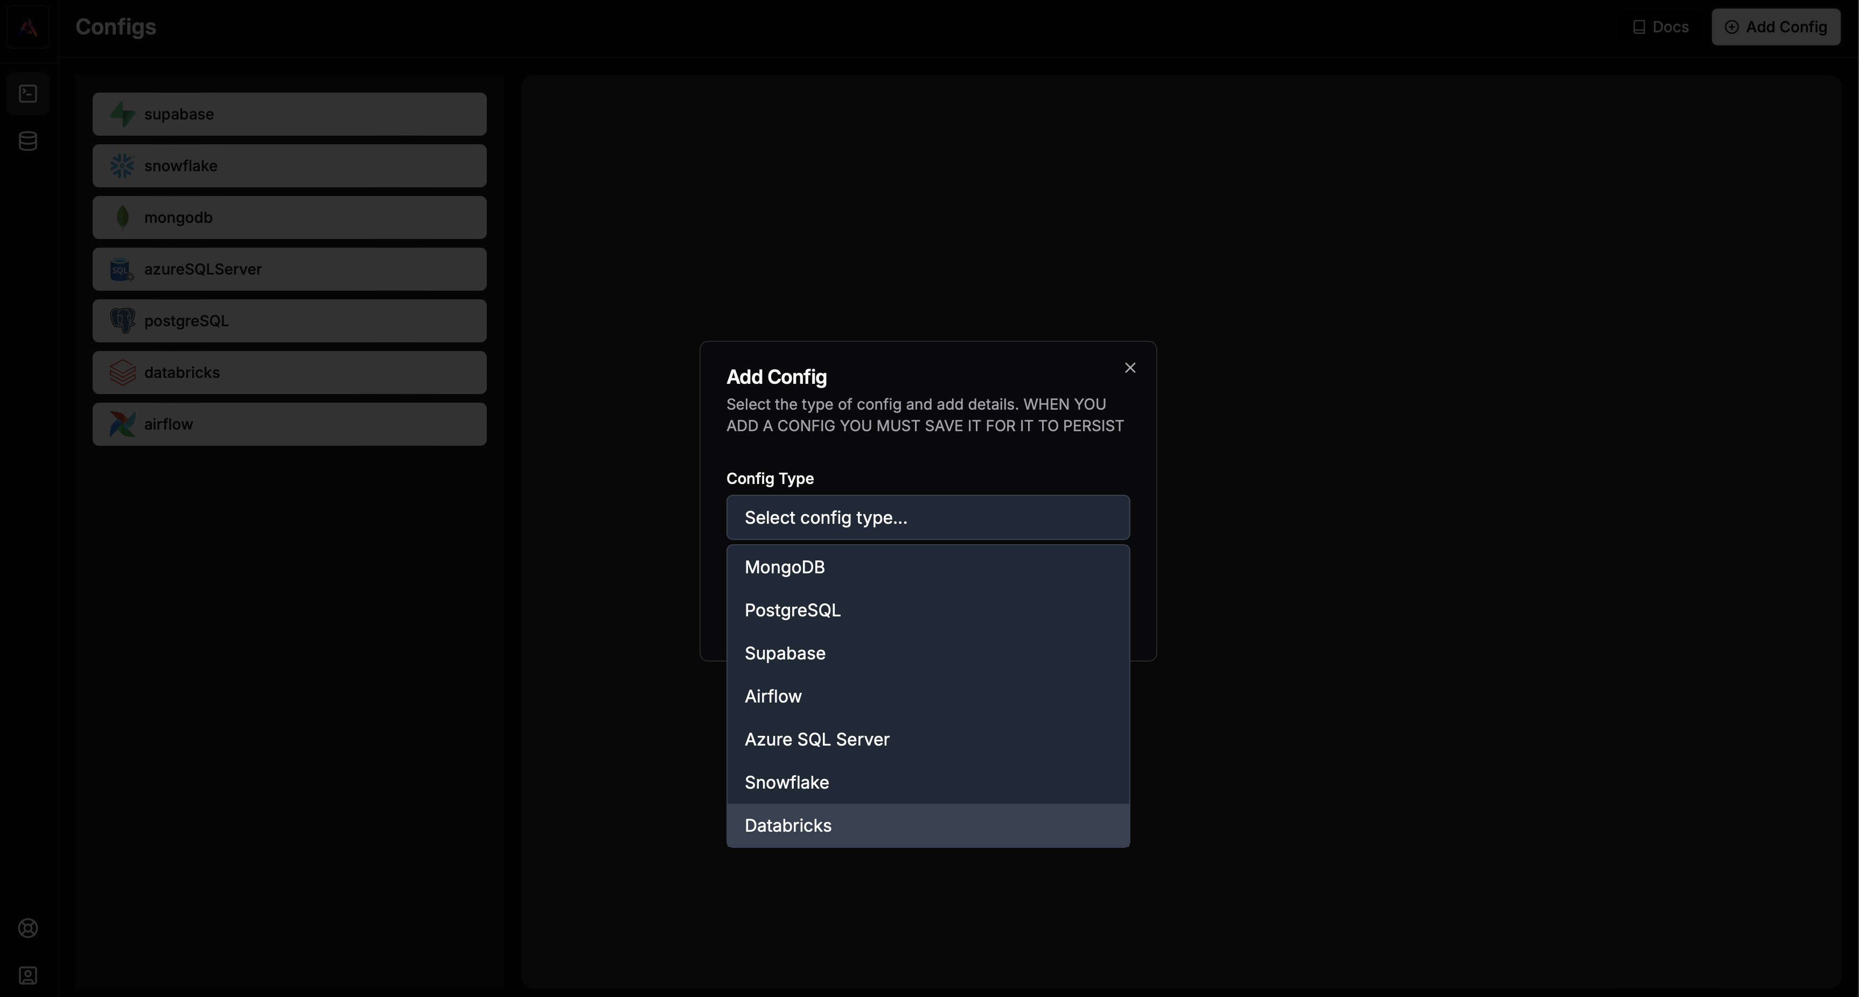
Task: Click the MongoDB config icon
Action: 119,216
